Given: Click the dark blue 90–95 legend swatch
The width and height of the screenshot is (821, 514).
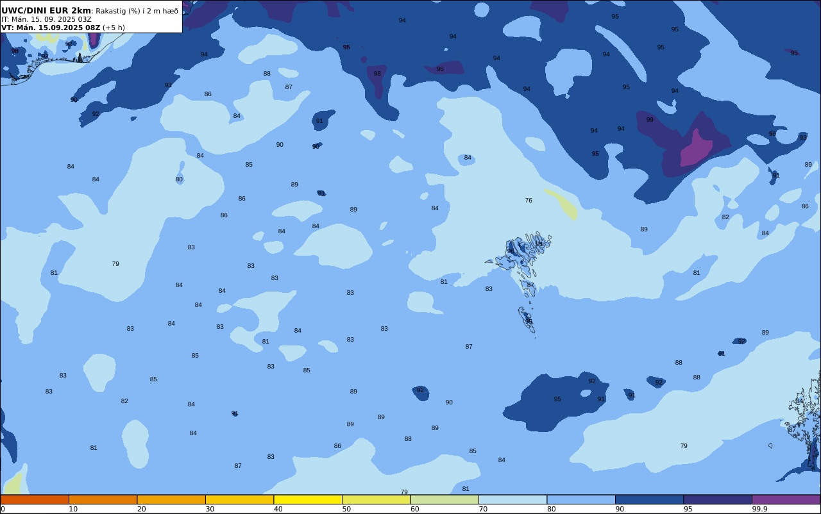Looking at the screenshot, I should [x=649, y=499].
